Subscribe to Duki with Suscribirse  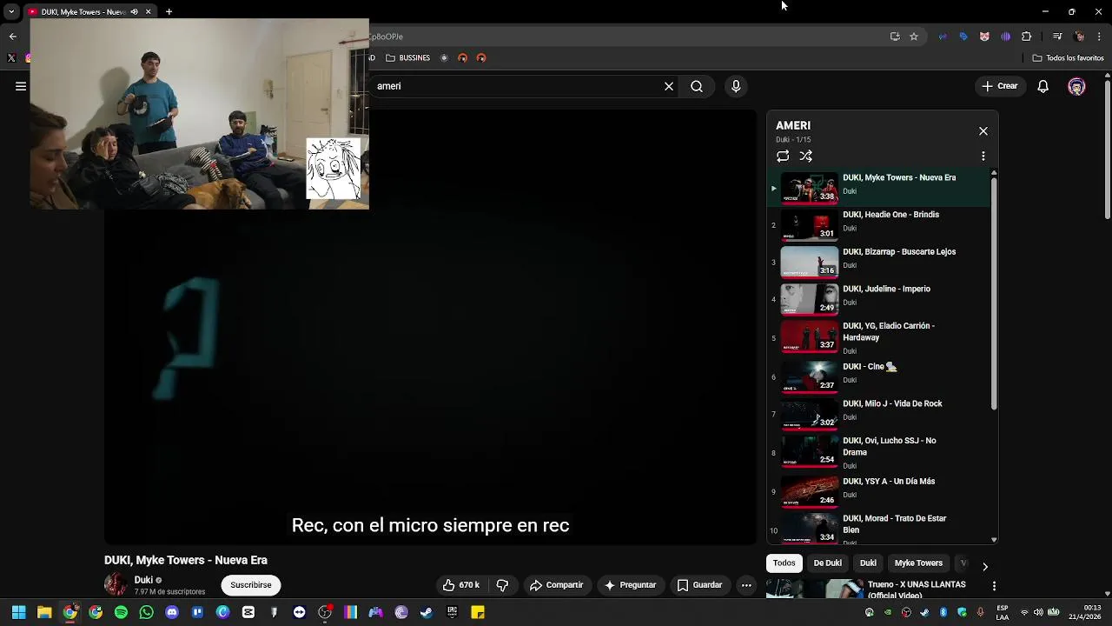[x=251, y=585]
